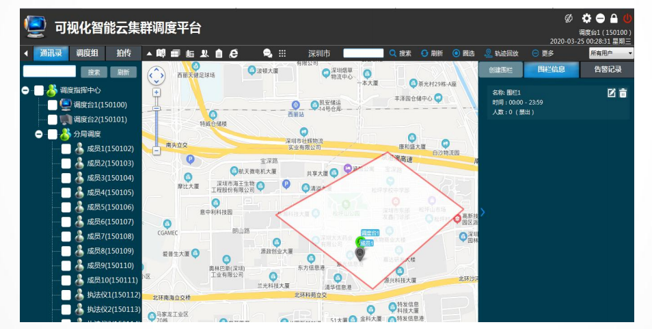
Task: Check the 成员8(150109) checkbox
Action: tap(66, 251)
